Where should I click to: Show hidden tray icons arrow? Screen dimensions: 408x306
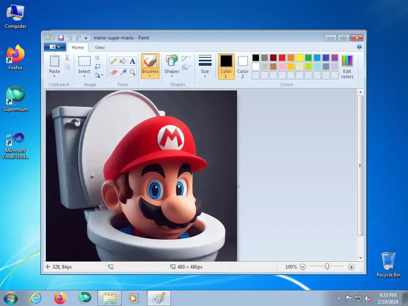339,298
